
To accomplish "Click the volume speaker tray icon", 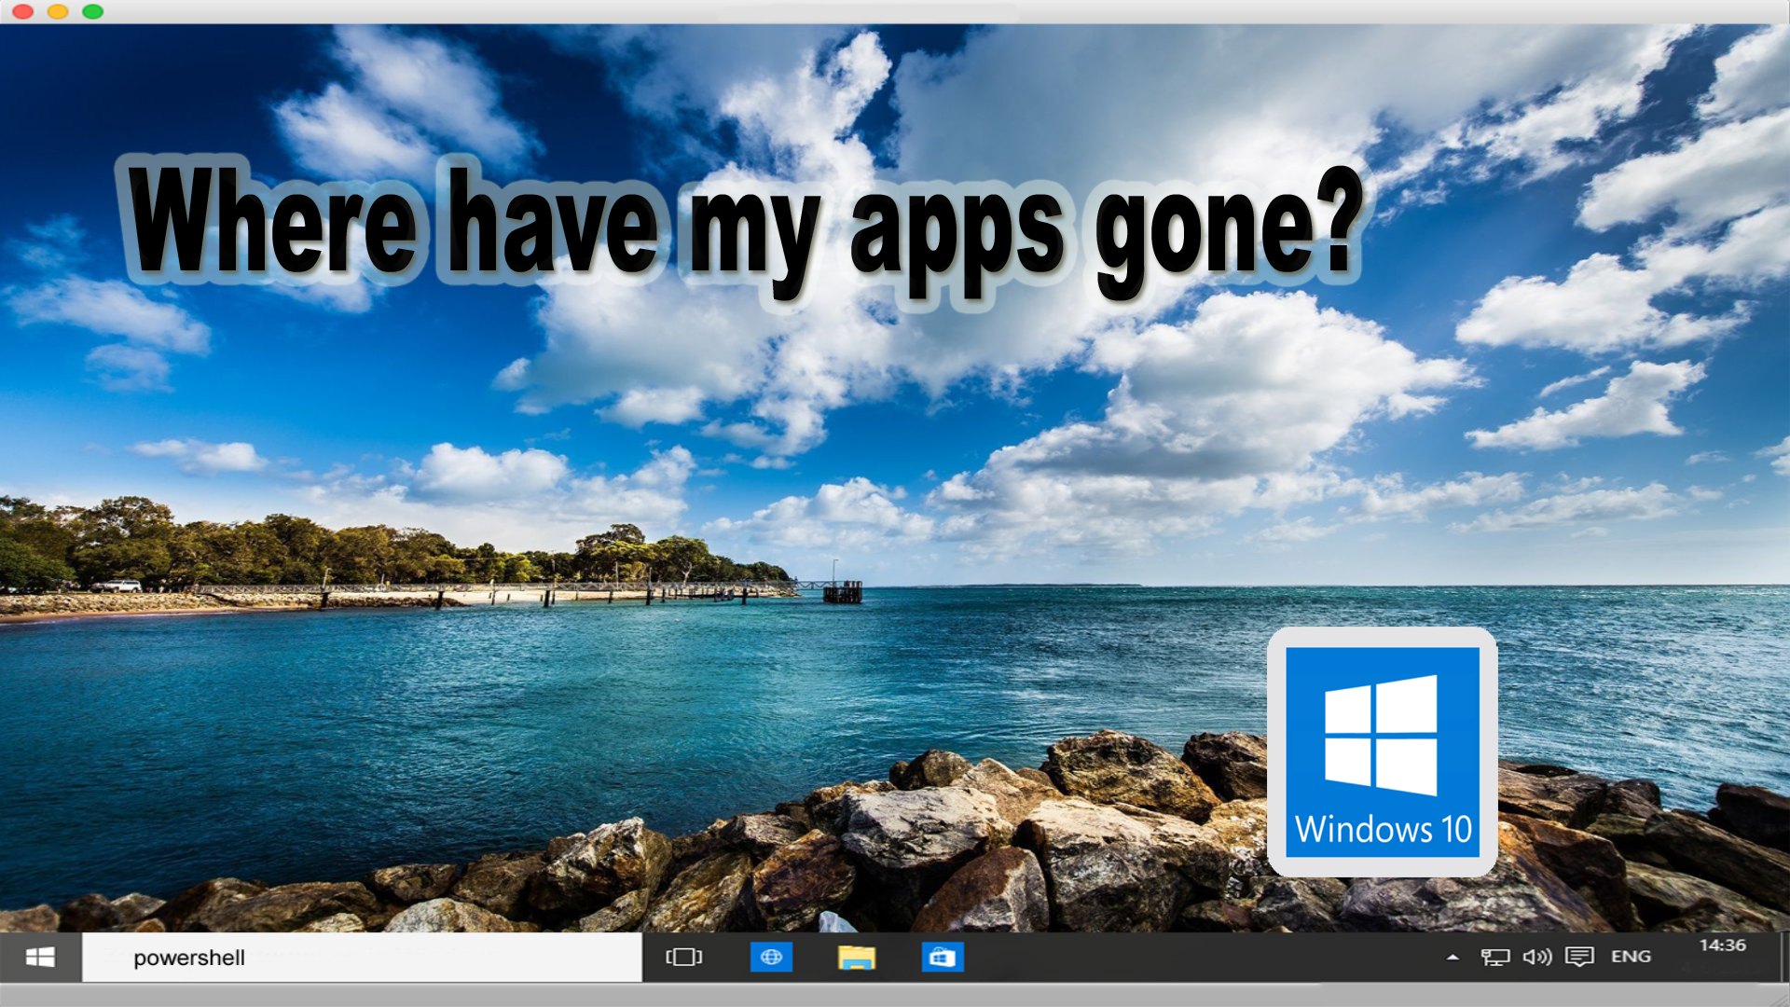I will click(1536, 958).
